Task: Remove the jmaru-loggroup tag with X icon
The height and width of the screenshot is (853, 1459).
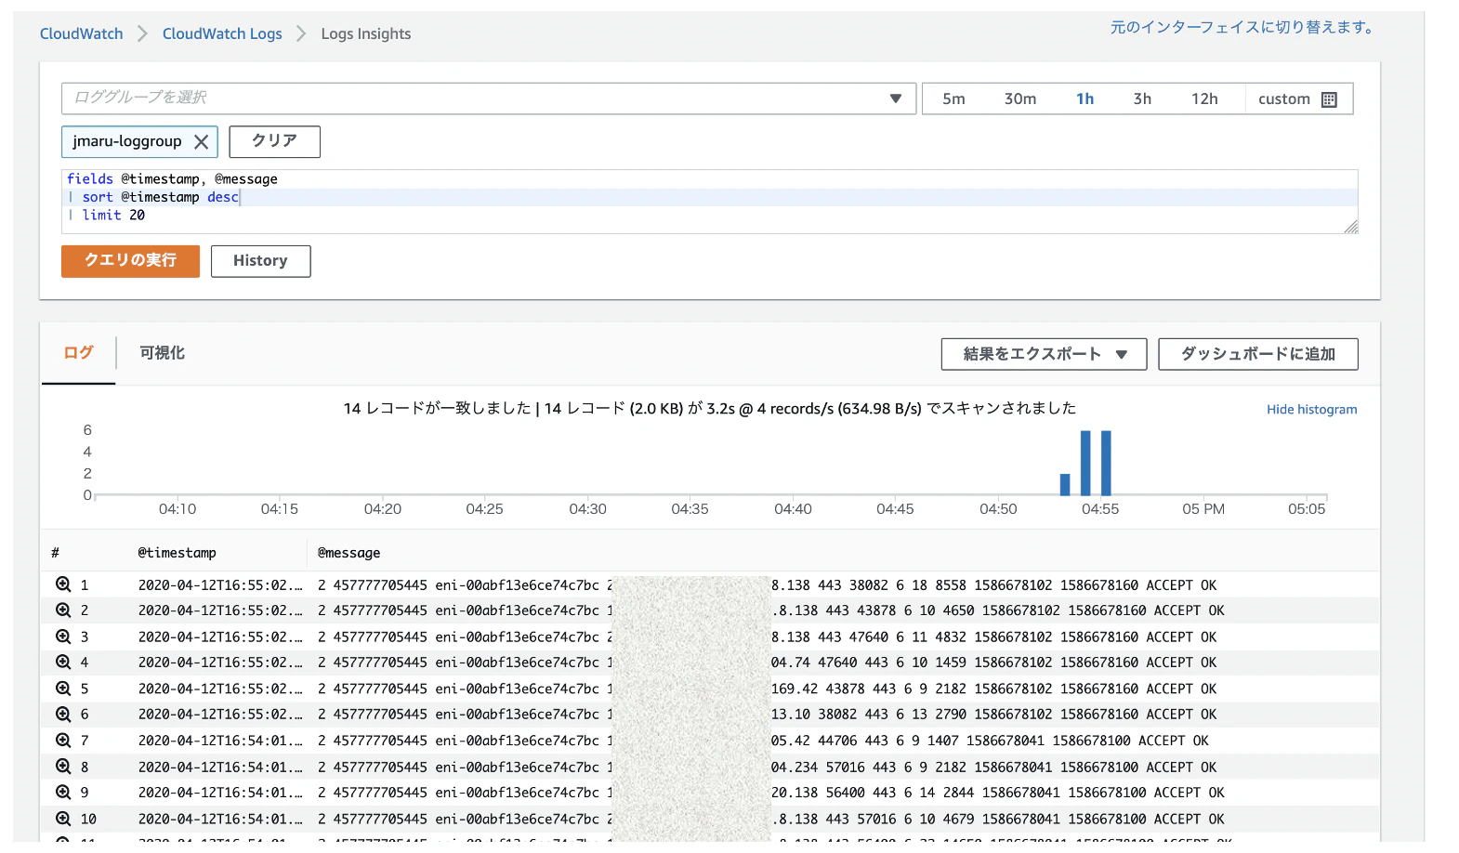Action: point(201,142)
